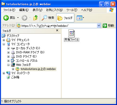Collapse the マイ コンピュータ tree node
Image resolution: width=117 pixels, height=105 pixels.
tap(4, 44)
